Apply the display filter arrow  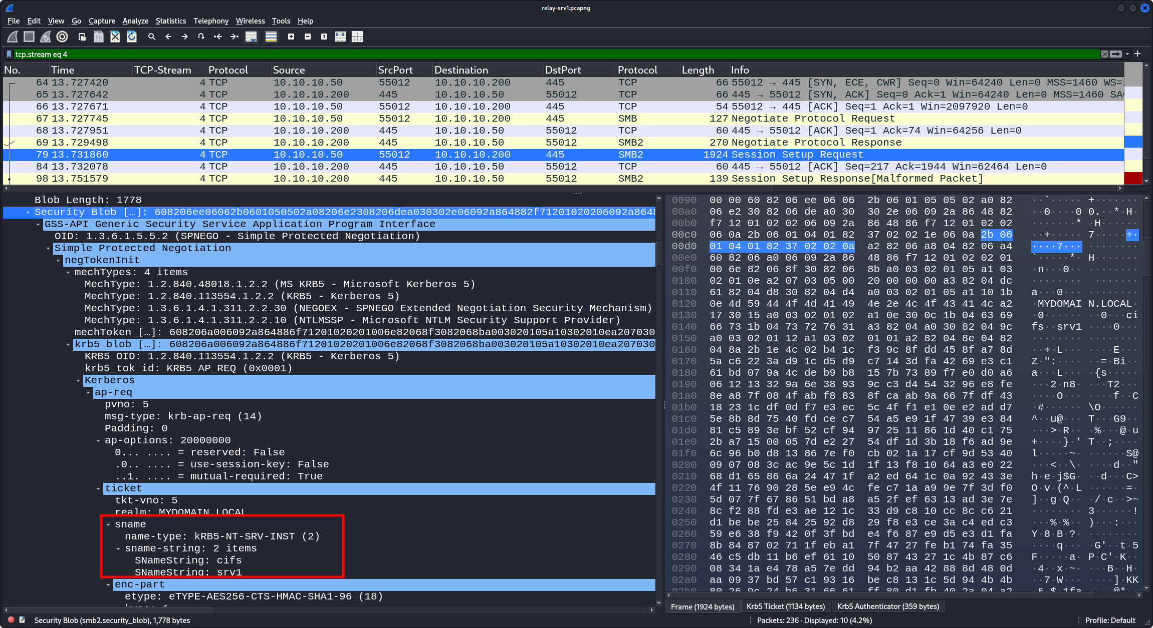click(1116, 54)
